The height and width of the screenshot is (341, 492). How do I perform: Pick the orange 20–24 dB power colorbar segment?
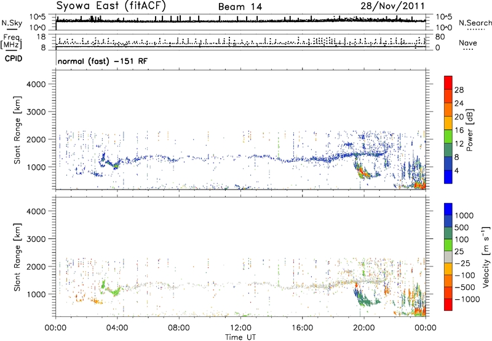tap(448, 110)
